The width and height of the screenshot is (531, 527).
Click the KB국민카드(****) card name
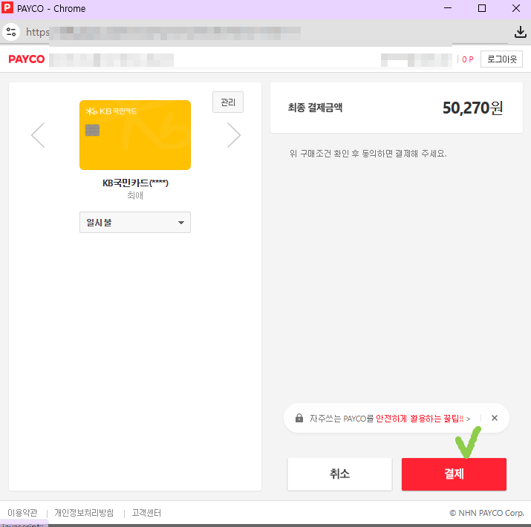135,183
